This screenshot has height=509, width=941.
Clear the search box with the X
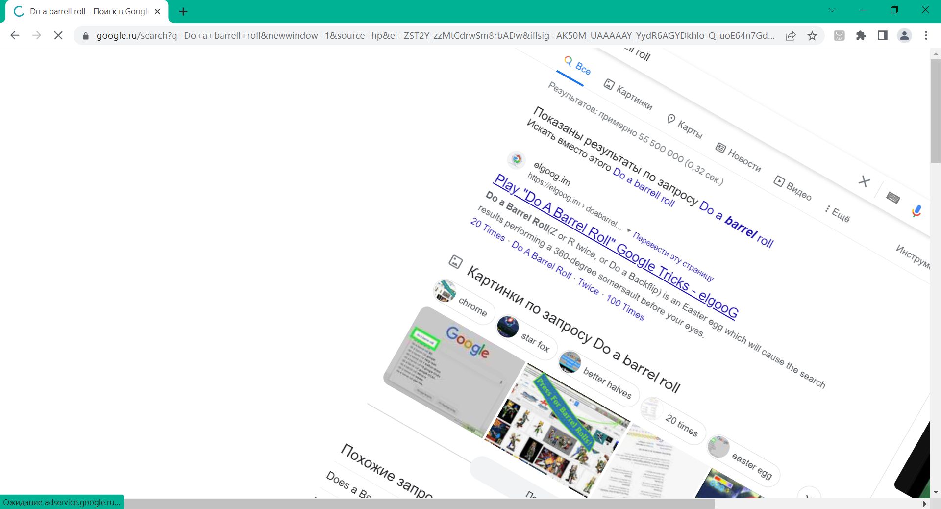[865, 181]
